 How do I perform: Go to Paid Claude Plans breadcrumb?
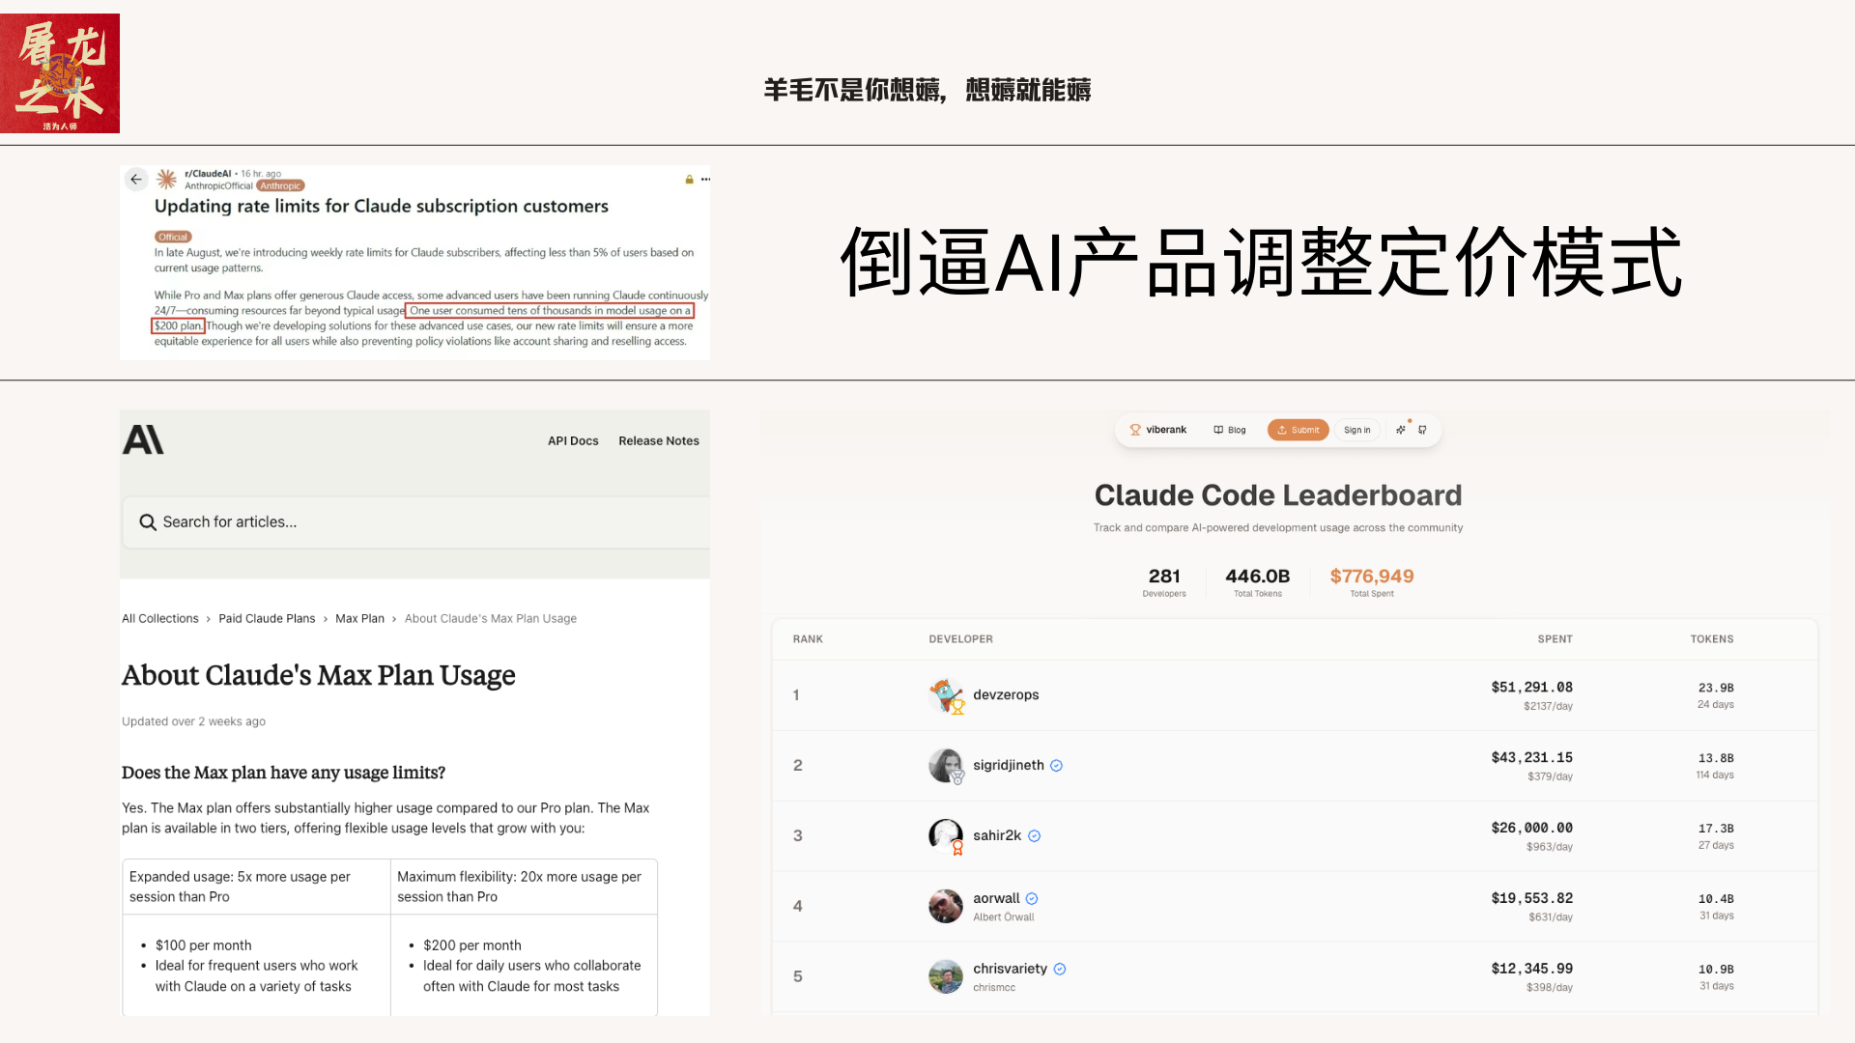(267, 619)
